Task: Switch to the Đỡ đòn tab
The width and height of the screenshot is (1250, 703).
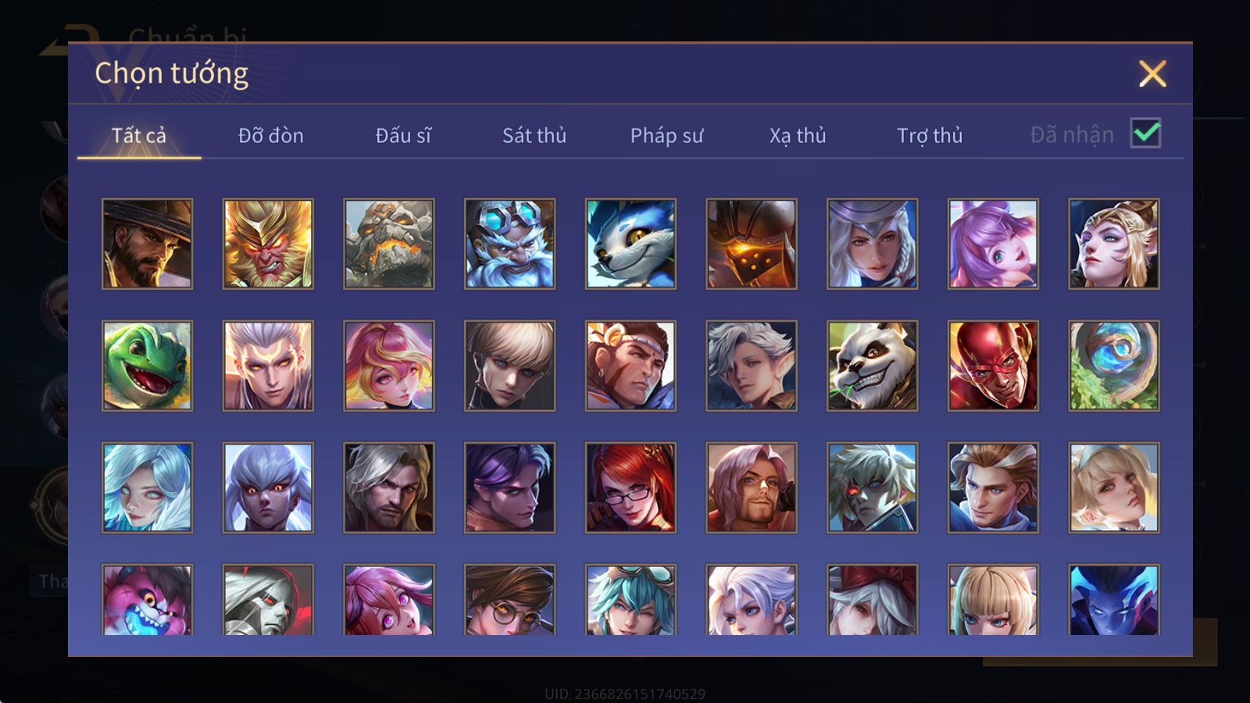Action: [x=271, y=136]
